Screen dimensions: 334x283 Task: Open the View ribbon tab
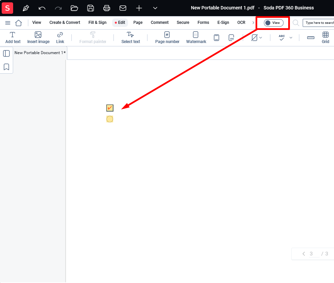37,23
